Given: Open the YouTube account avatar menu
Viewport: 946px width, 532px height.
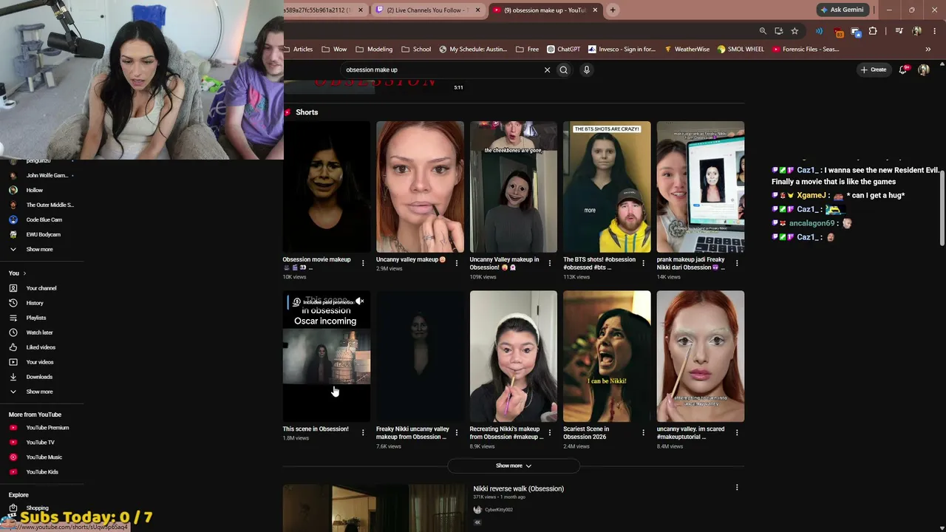Looking at the screenshot, I should click(924, 69).
